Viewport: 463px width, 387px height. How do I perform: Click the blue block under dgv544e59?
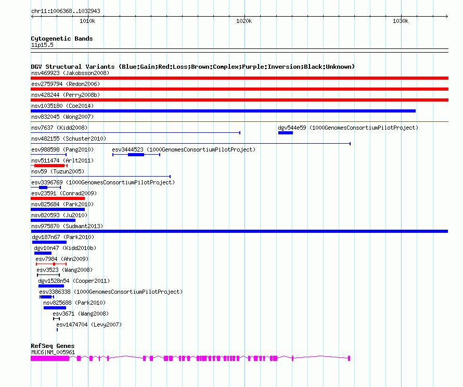click(286, 133)
